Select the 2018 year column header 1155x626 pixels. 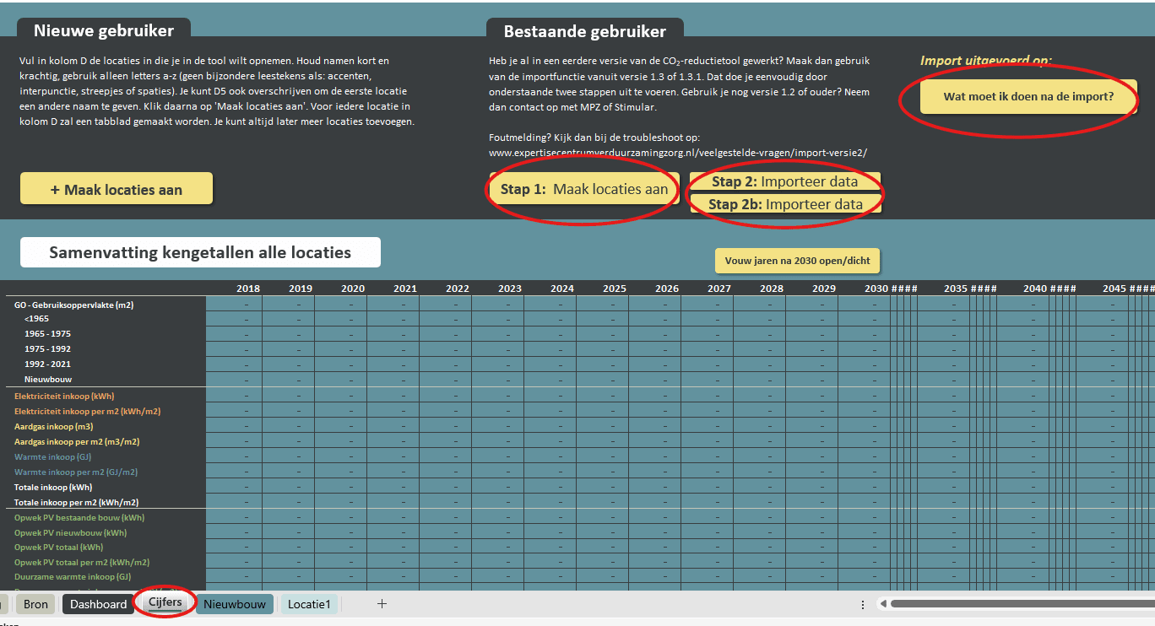point(248,289)
